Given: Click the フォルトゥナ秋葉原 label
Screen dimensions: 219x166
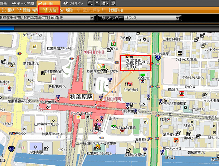Looking at the screenshot, I should [186, 60].
